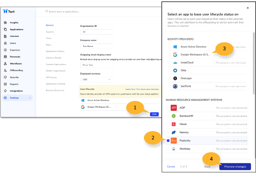Click the BambooHR logo
This screenshot has height=174, width=256.
click(x=174, y=116)
